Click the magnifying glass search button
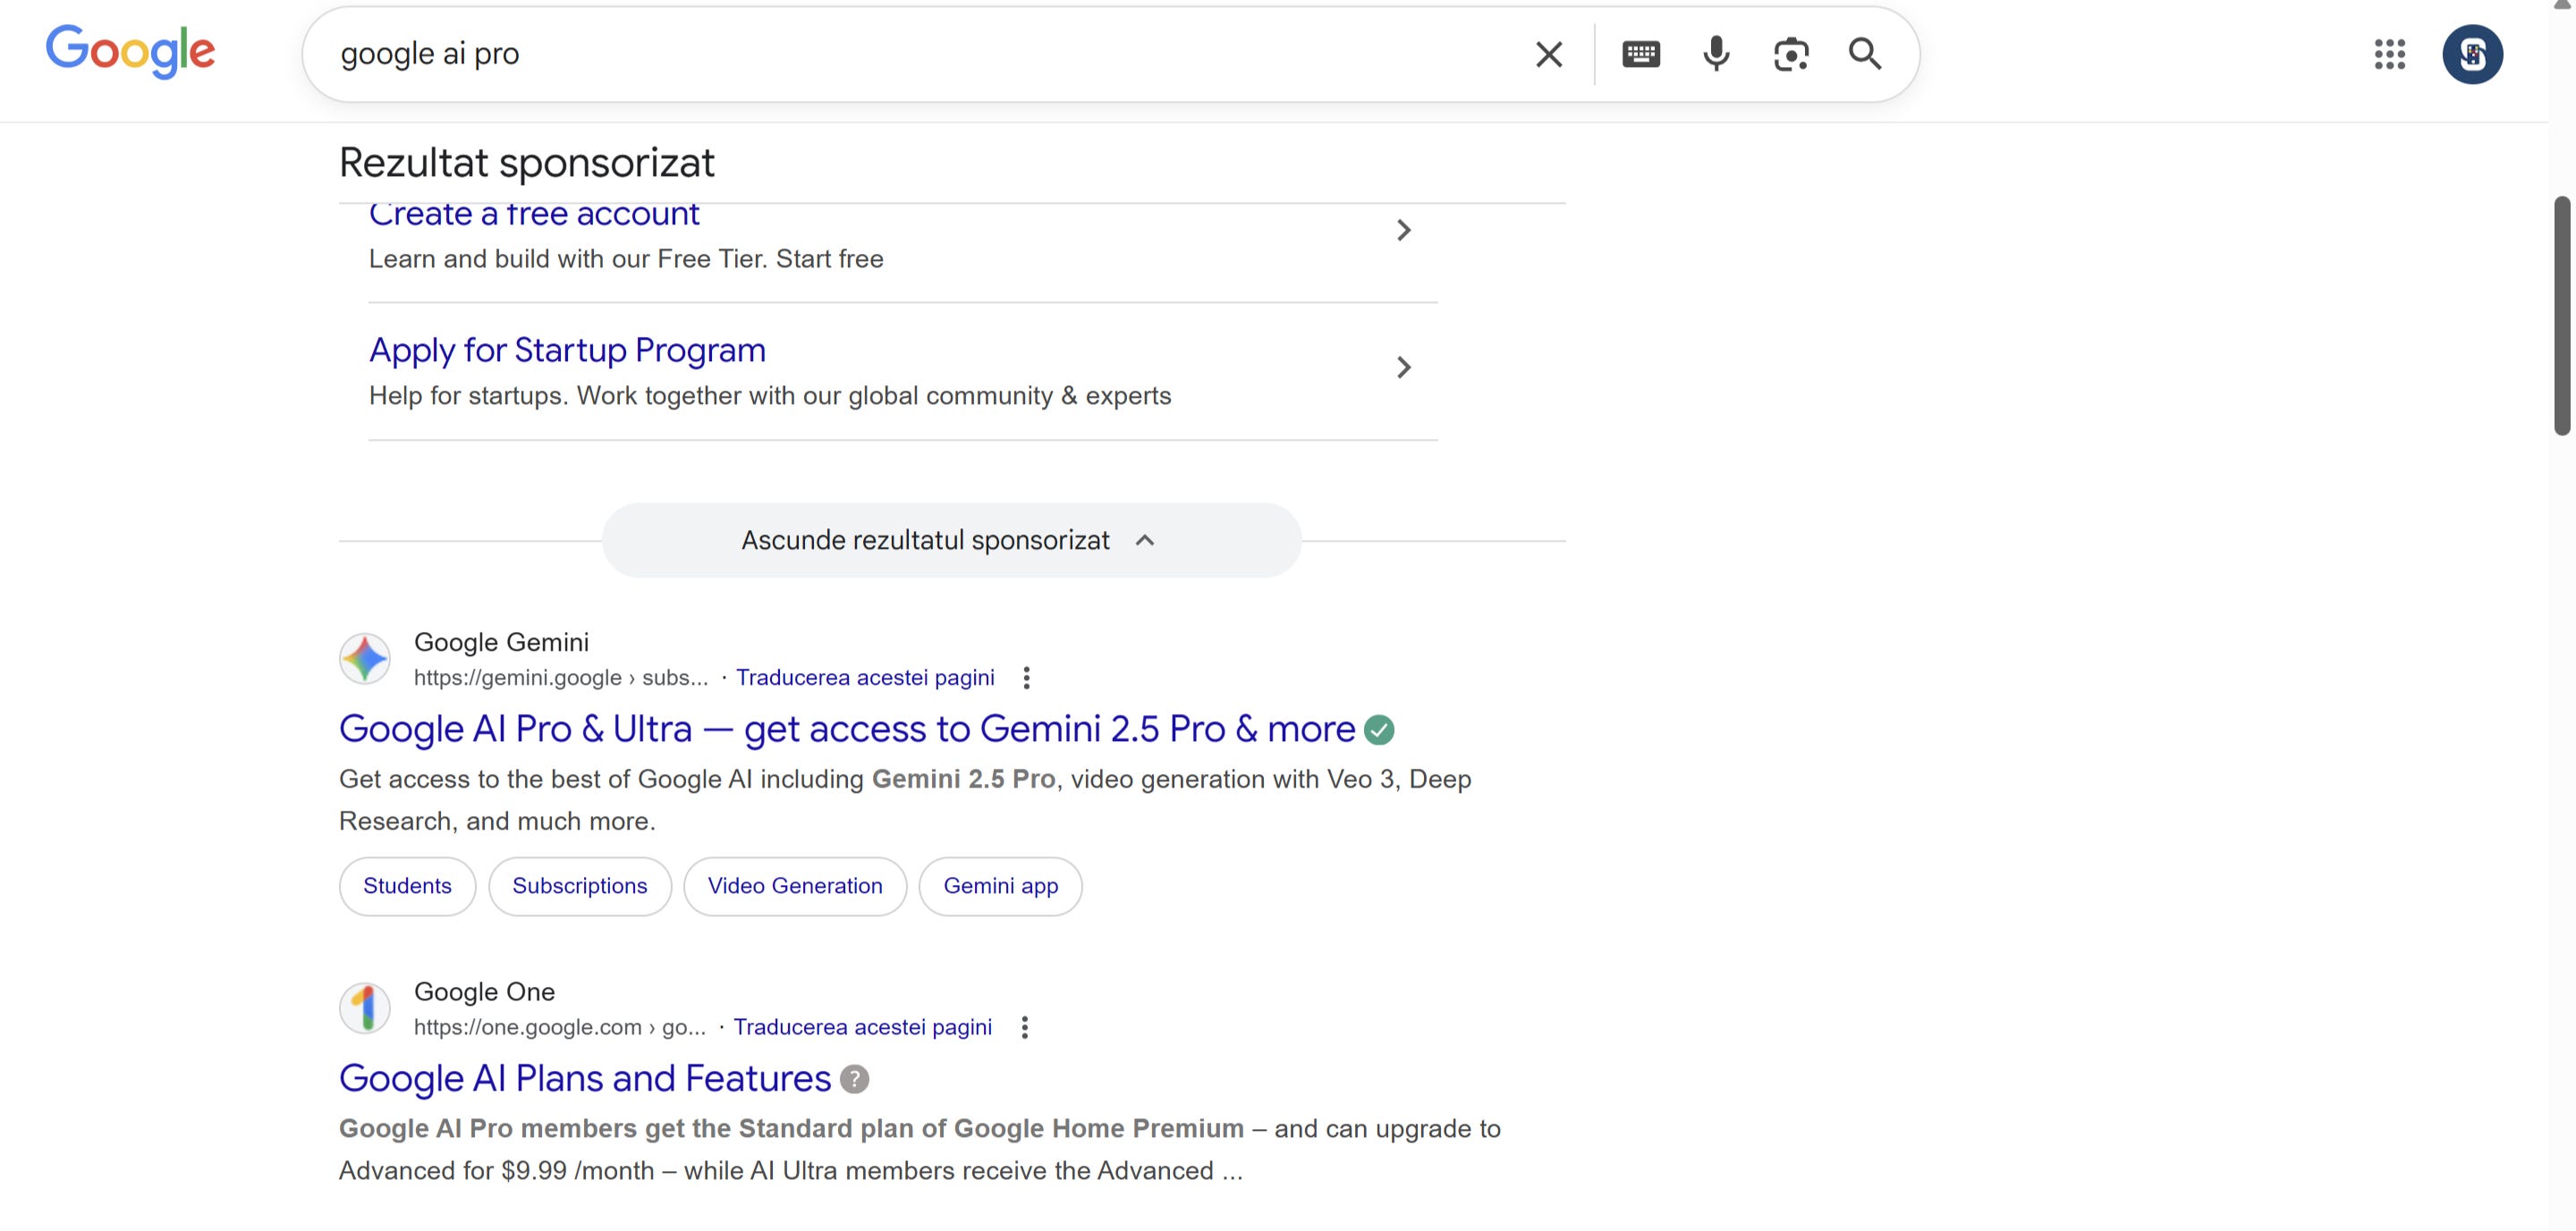 1864,54
